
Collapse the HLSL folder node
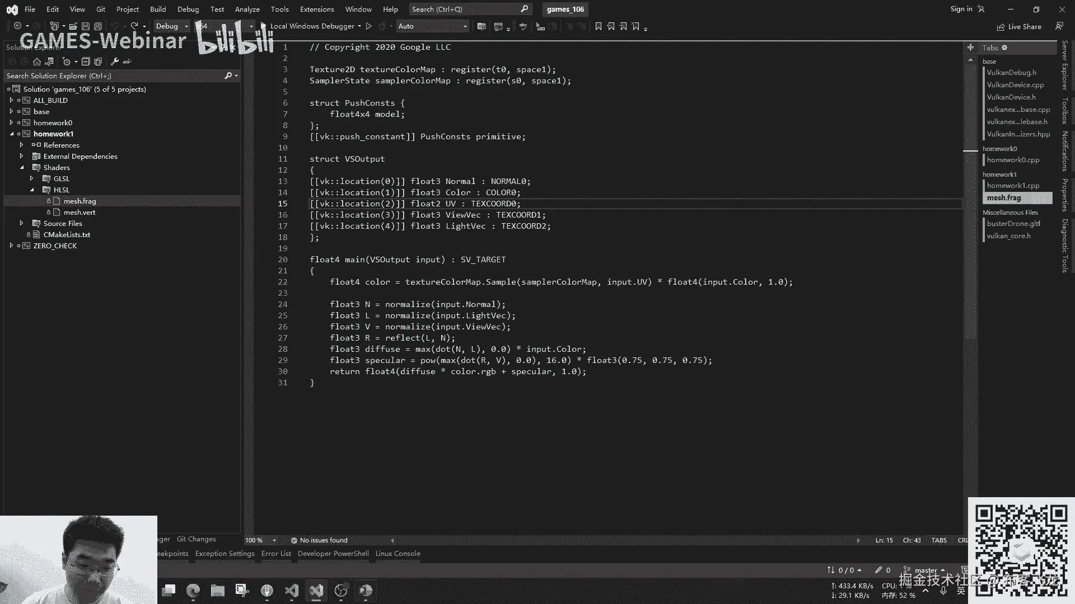point(32,190)
